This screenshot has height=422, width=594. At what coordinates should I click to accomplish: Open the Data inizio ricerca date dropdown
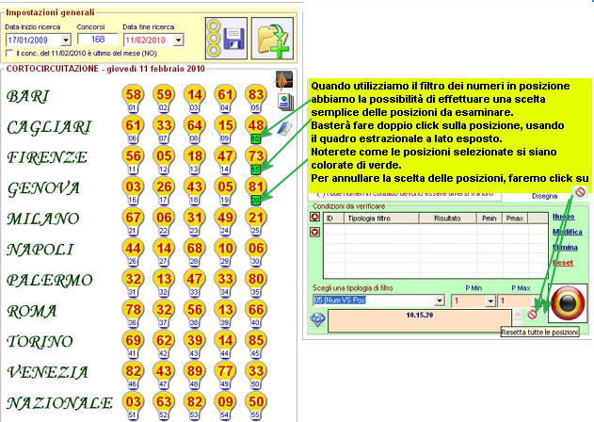(65, 41)
